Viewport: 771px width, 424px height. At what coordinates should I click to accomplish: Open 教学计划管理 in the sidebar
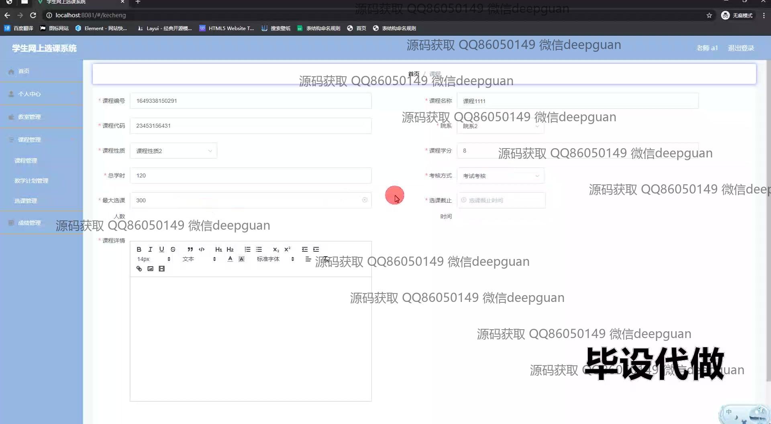(31, 181)
